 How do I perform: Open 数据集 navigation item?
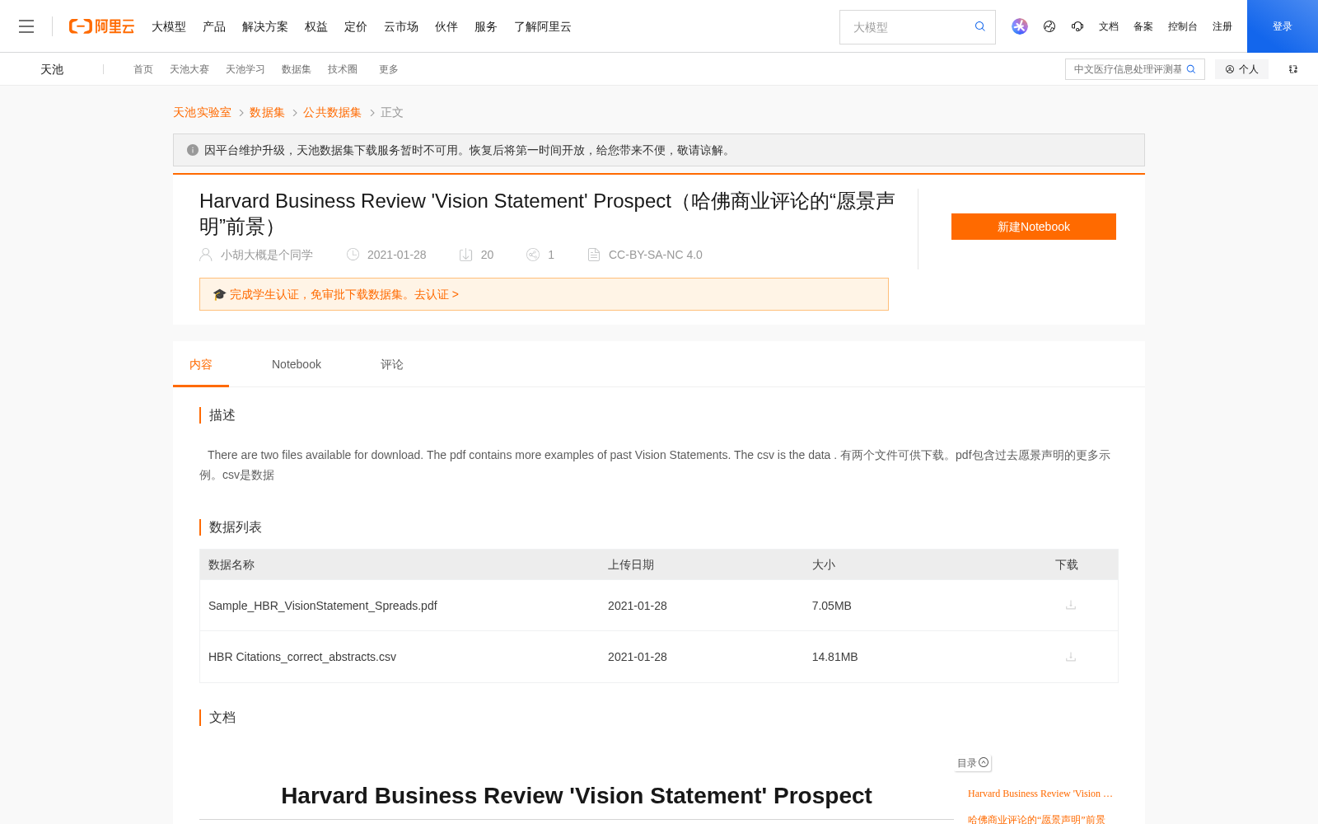click(297, 69)
